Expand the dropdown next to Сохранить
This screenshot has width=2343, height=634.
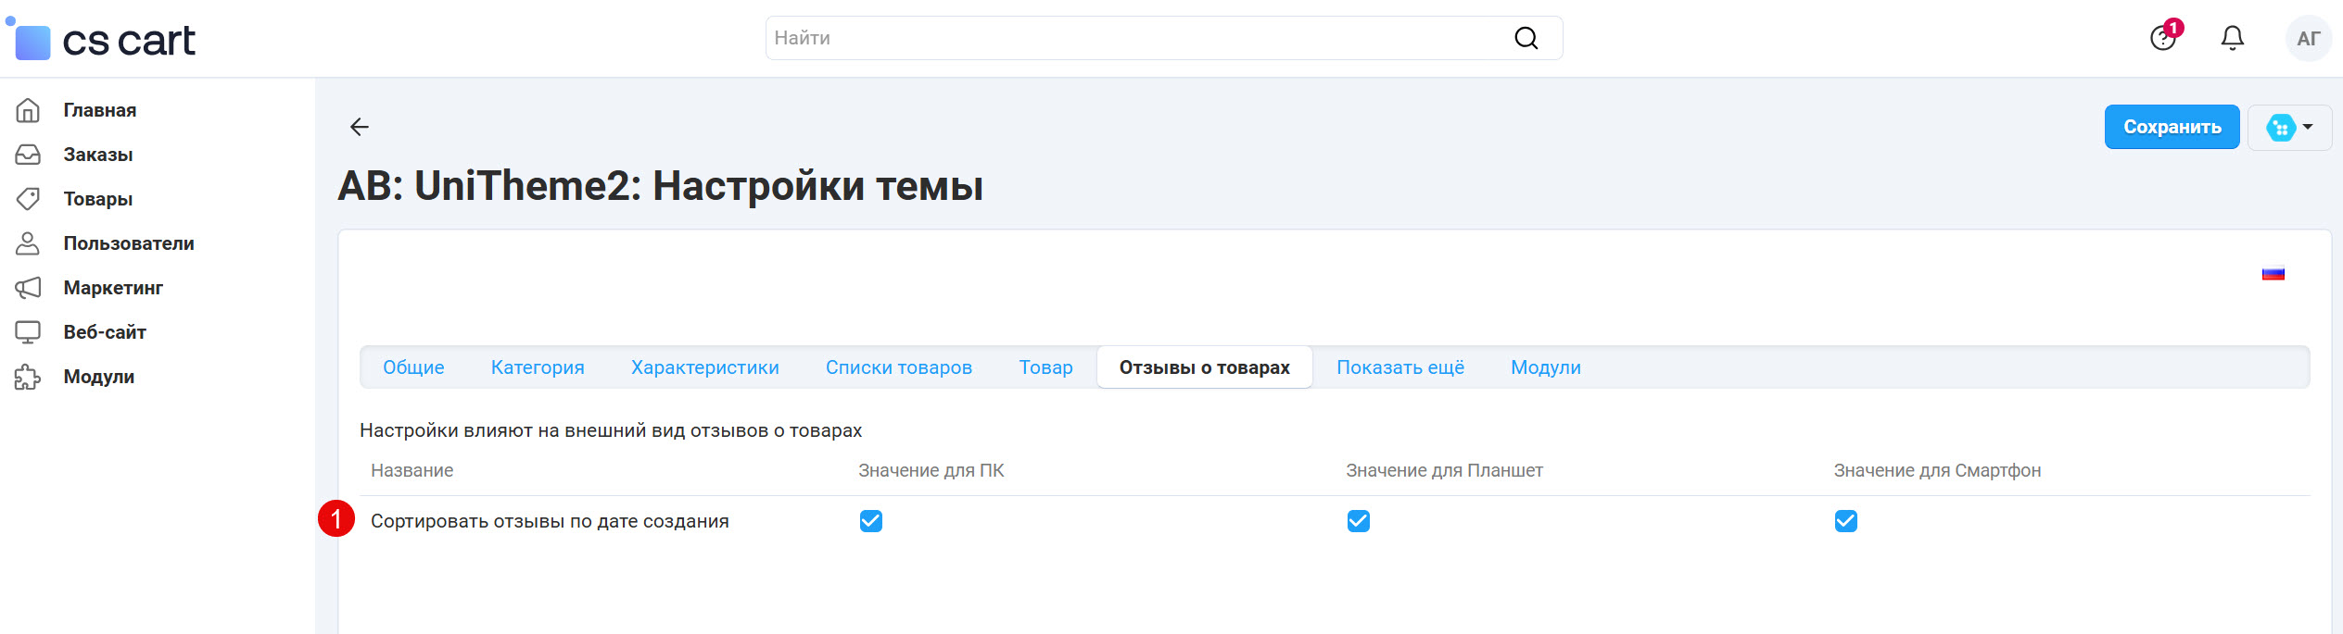click(2290, 127)
